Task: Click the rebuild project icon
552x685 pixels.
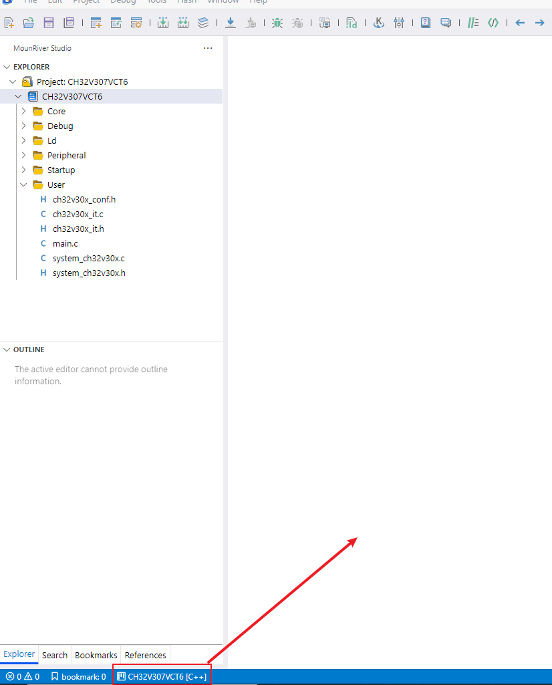Action: [183, 23]
